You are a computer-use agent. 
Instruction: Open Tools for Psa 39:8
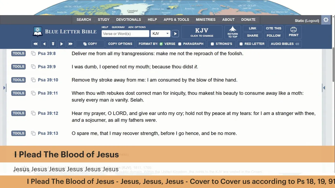click(x=18, y=54)
